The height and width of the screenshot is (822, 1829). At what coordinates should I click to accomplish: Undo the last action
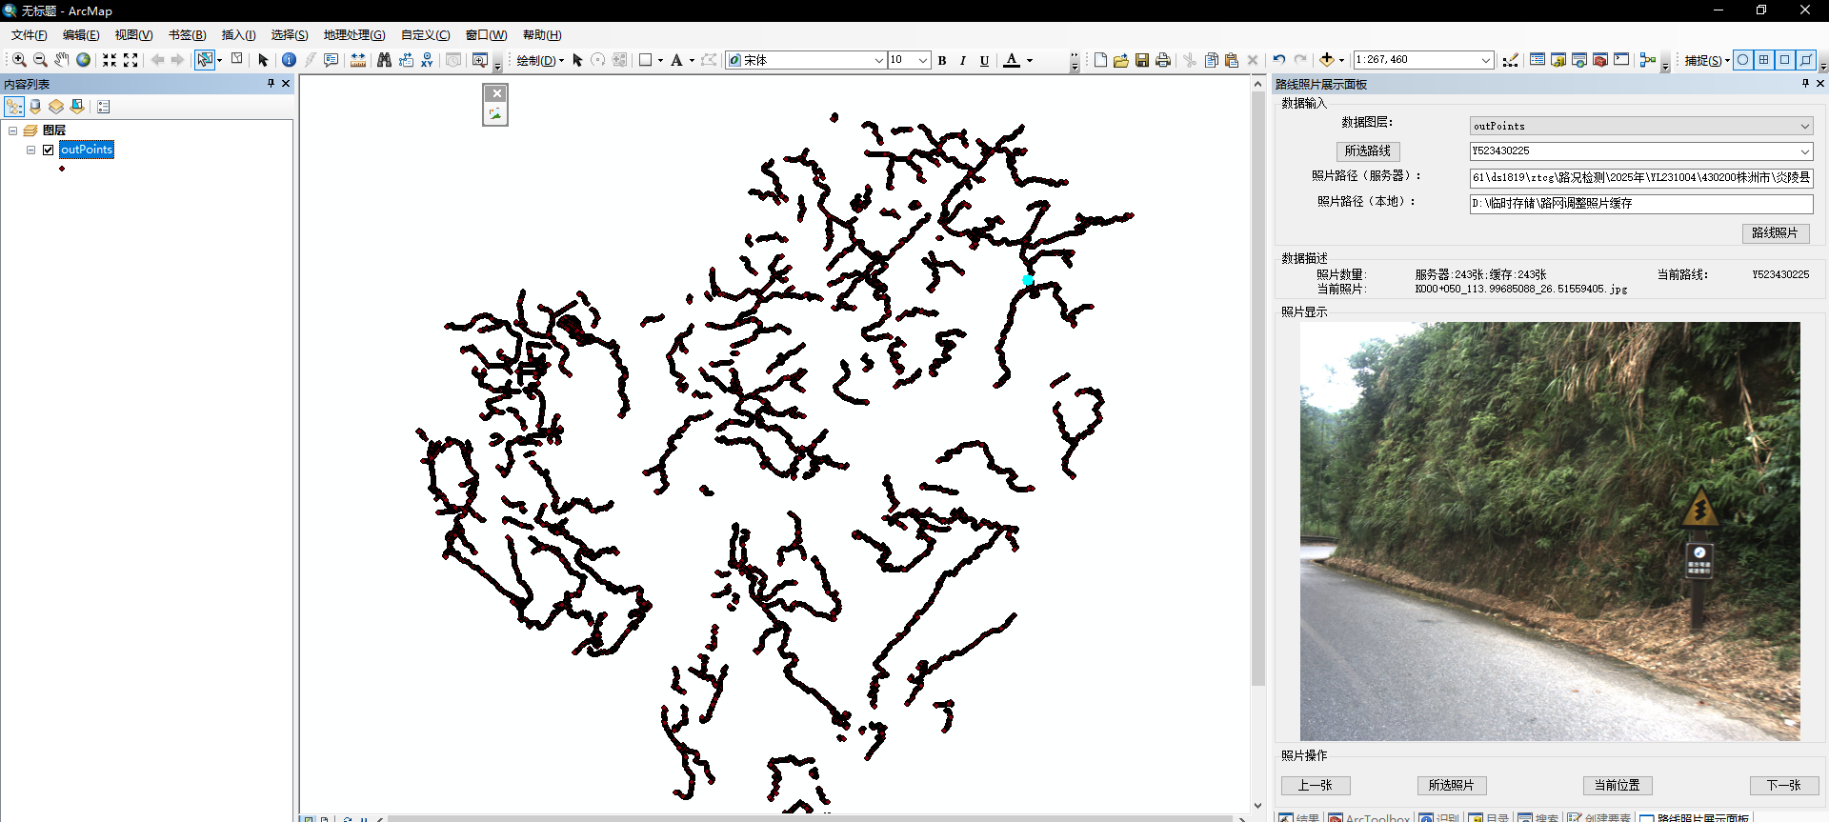pyautogui.click(x=1279, y=60)
